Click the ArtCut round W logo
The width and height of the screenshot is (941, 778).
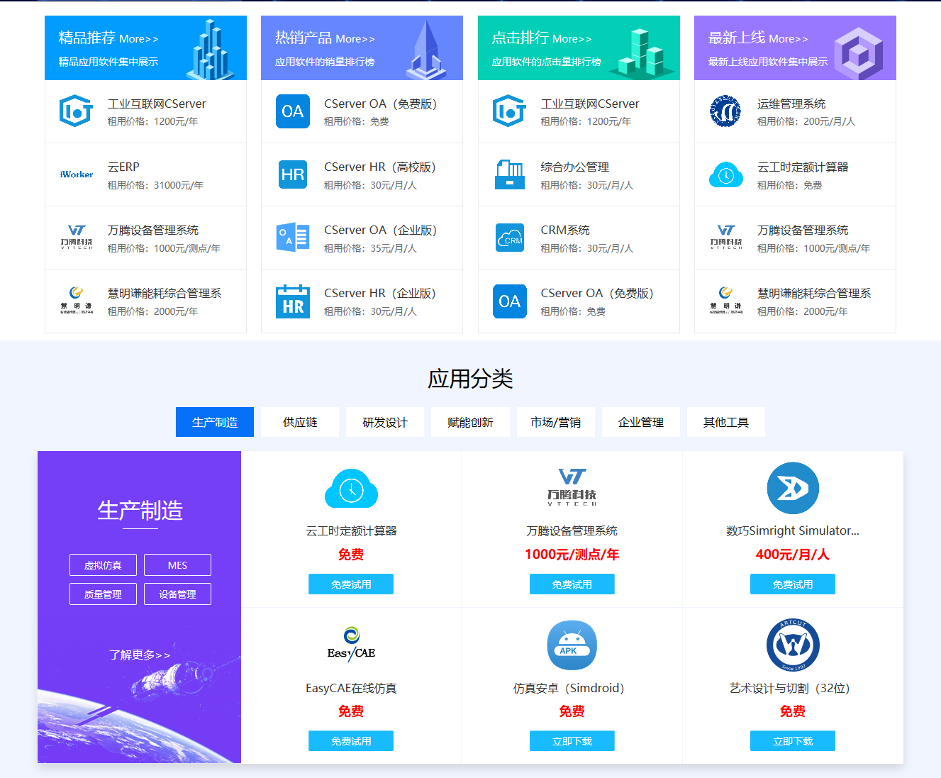(x=793, y=645)
